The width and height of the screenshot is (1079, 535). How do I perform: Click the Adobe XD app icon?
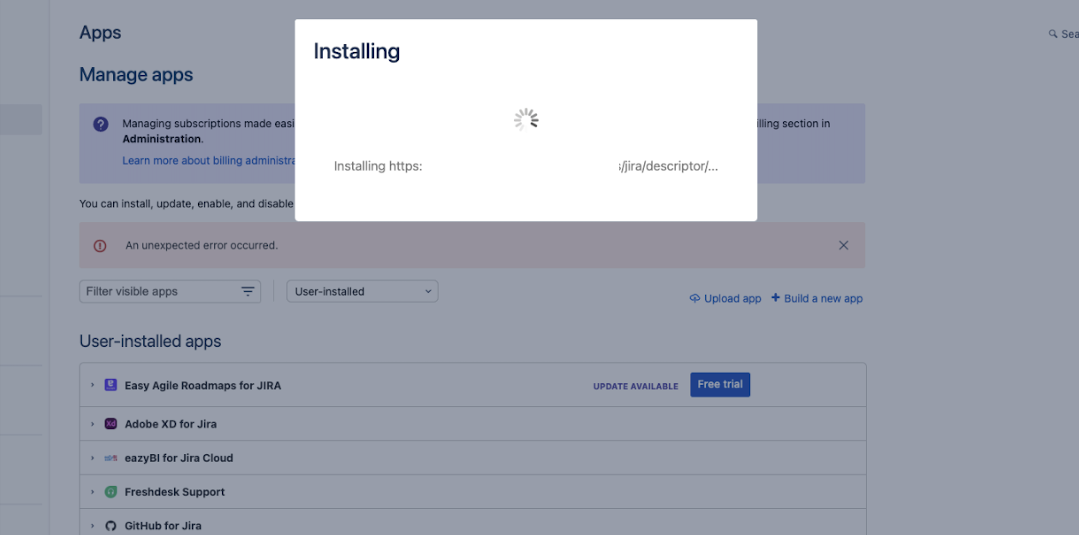pyautogui.click(x=110, y=424)
